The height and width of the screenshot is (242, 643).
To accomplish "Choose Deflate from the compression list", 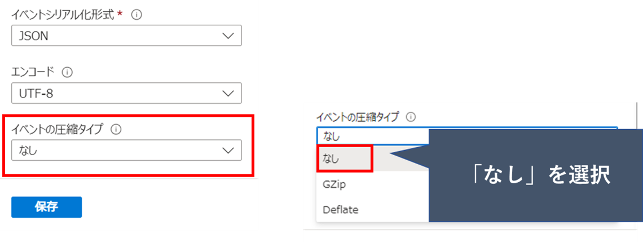I will pyautogui.click(x=340, y=210).
